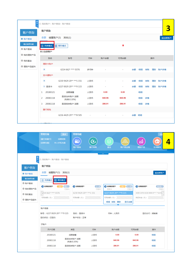Switch to 全部 tab in upper screenshot
This screenshot has width=196, height=277.
[44, 38]
